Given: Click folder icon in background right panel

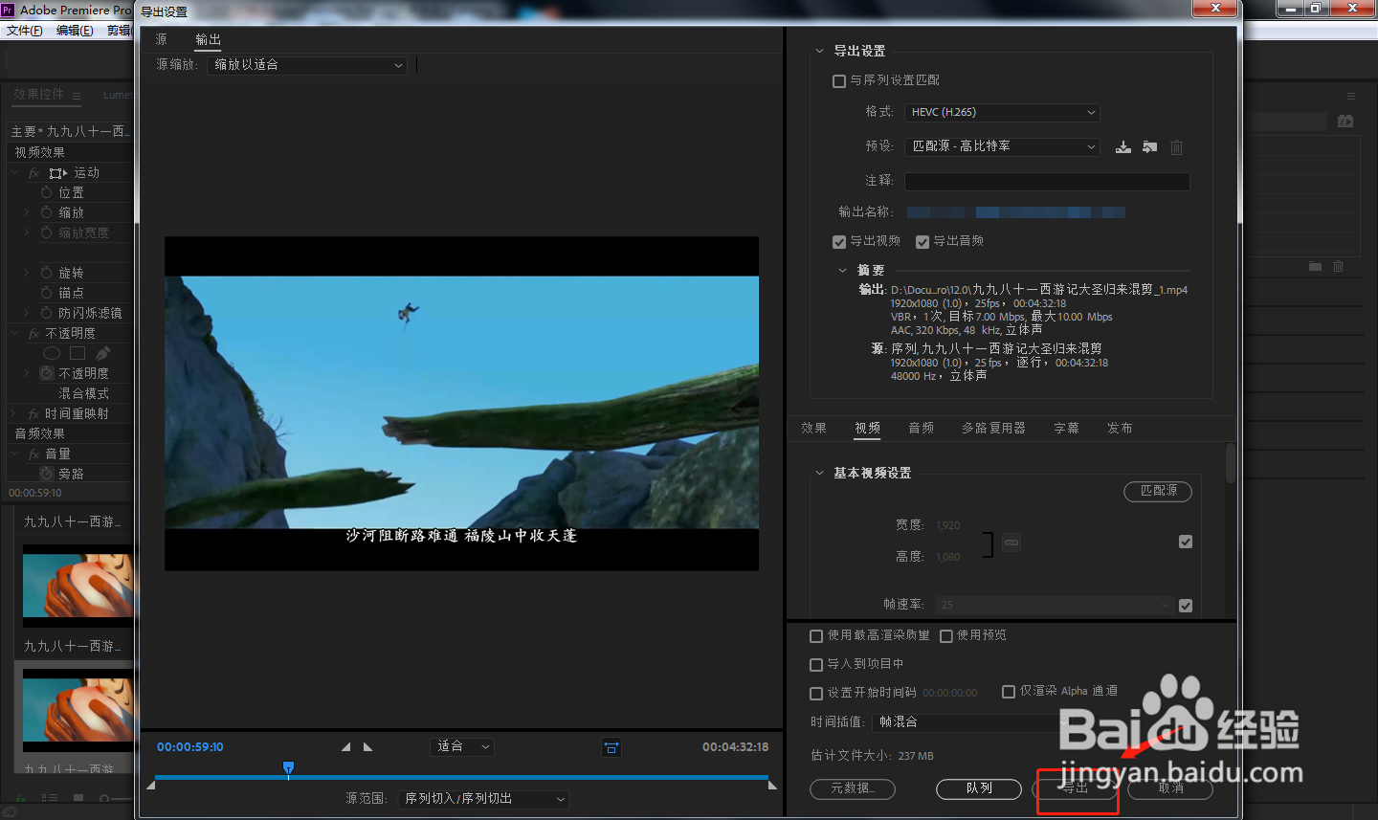Looking at the screenshot, I should (1316, 266).
